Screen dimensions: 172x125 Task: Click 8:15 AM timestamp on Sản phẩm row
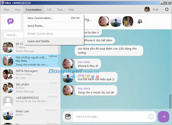click(x=53, y=83)
